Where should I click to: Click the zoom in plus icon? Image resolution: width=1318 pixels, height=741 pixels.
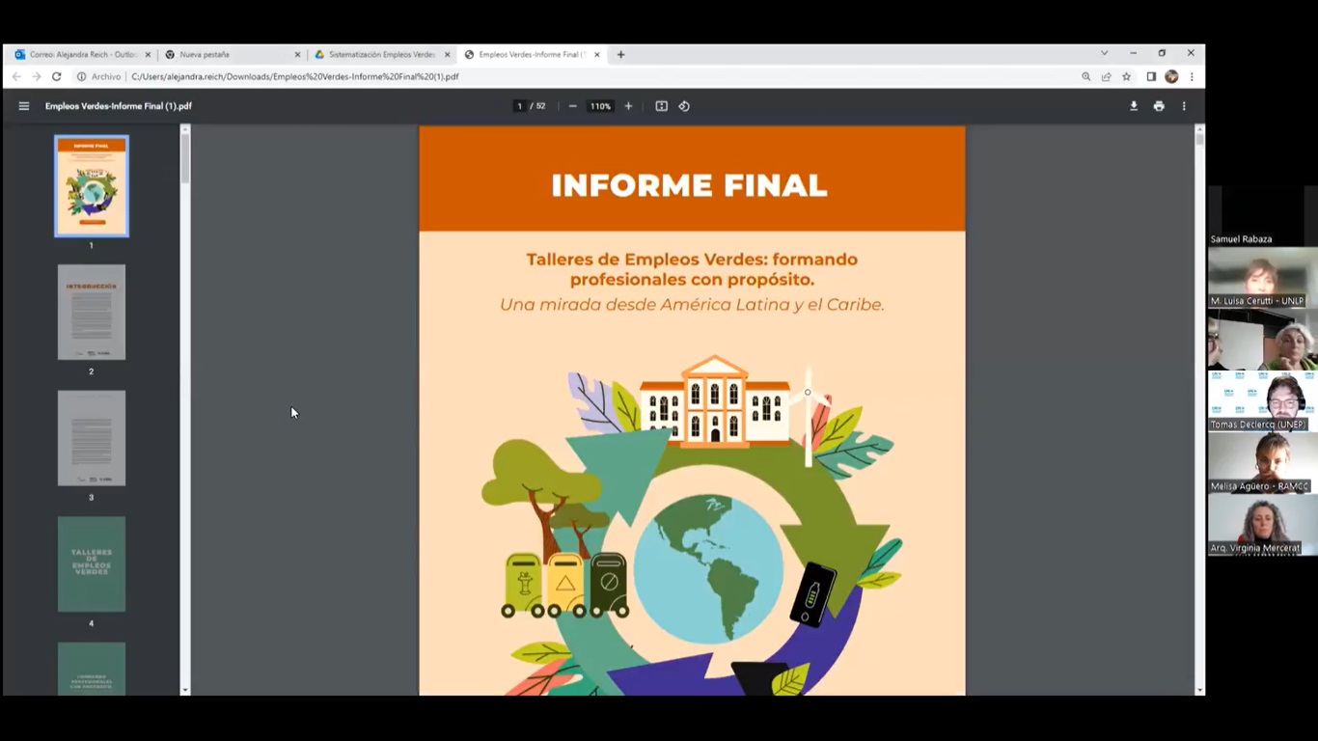(x=628, y=106)
